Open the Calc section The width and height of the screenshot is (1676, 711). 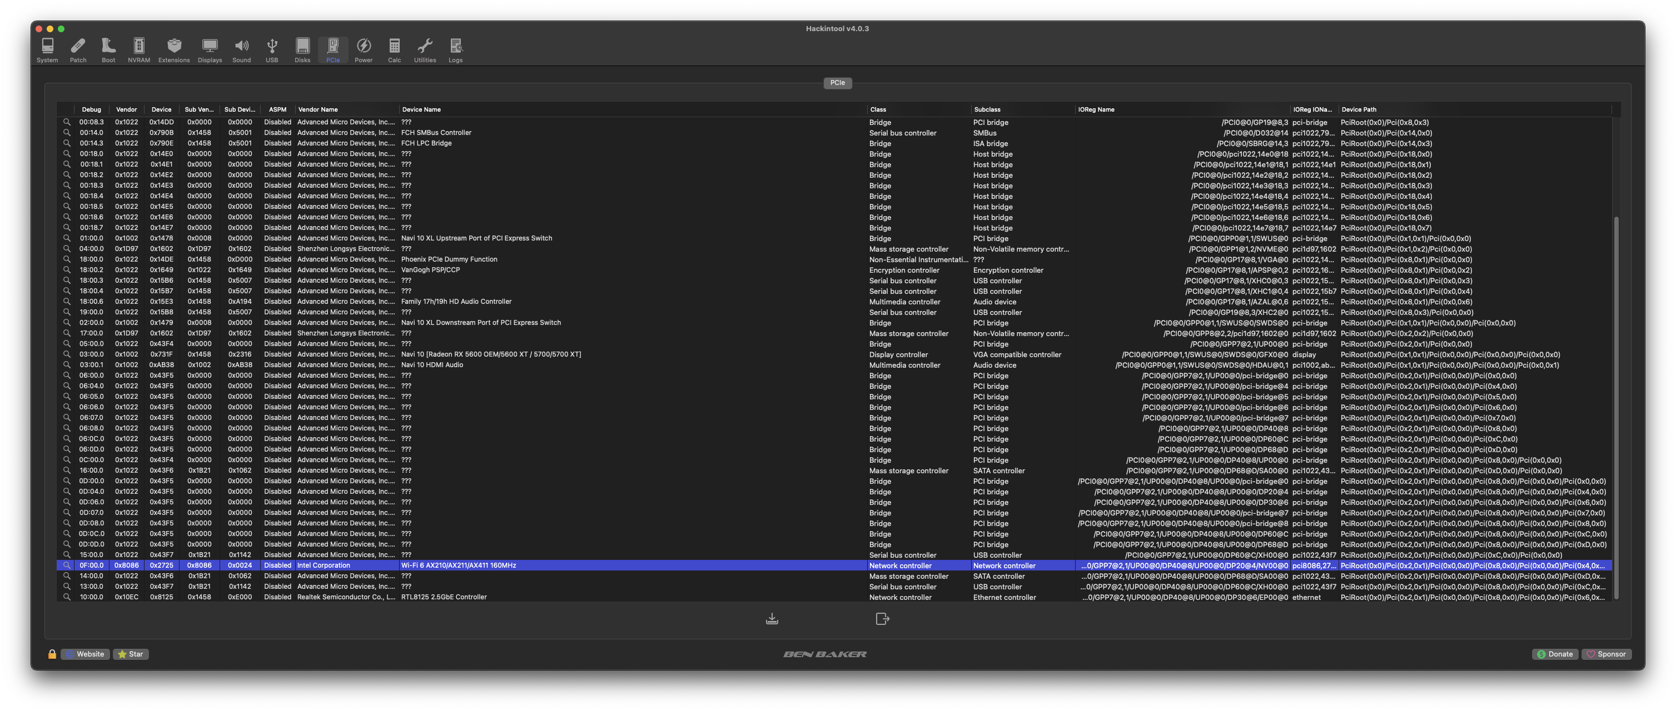(394, 50)
